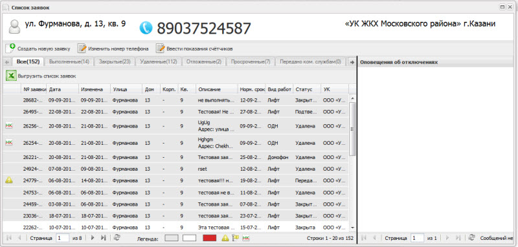Sort by Описание column header
This screenshot has width=518, height=247.
tap(217, 89)
